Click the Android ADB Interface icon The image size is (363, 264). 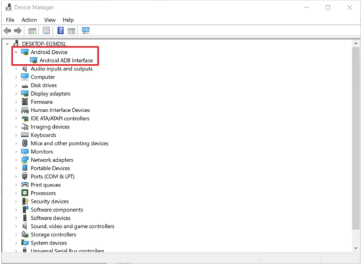click(34, 60)
